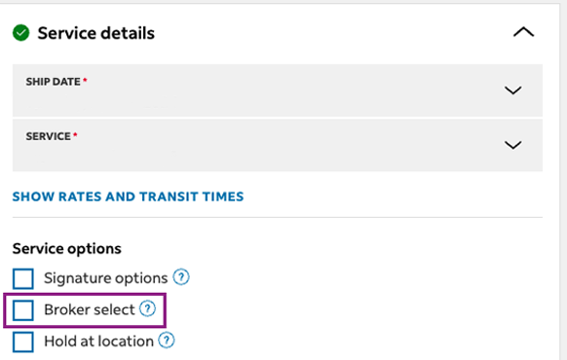The image size is (567, 360).
Task: Check the Hold at location box
Action: (x=23, y=342)
